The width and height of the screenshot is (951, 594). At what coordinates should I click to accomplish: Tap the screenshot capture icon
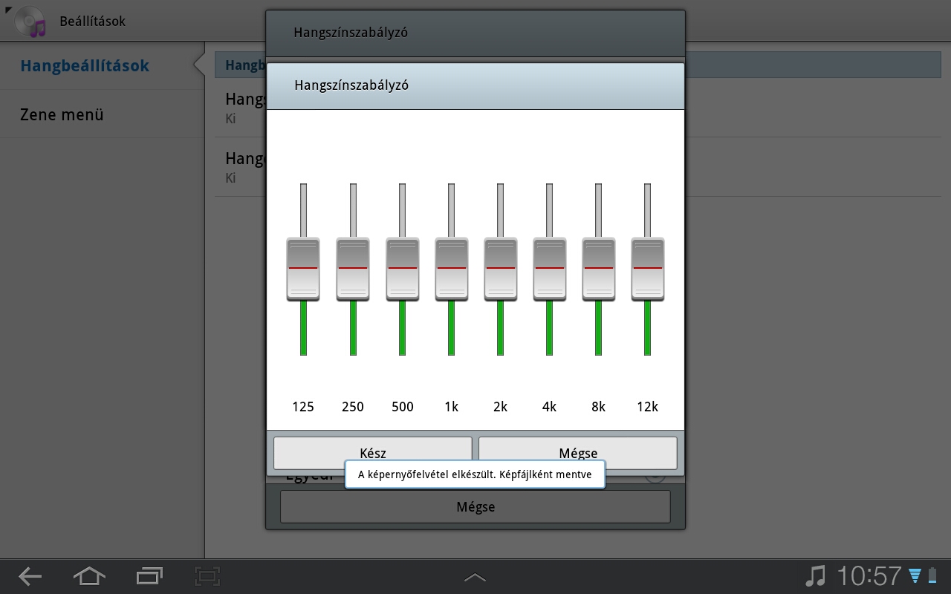207,575
